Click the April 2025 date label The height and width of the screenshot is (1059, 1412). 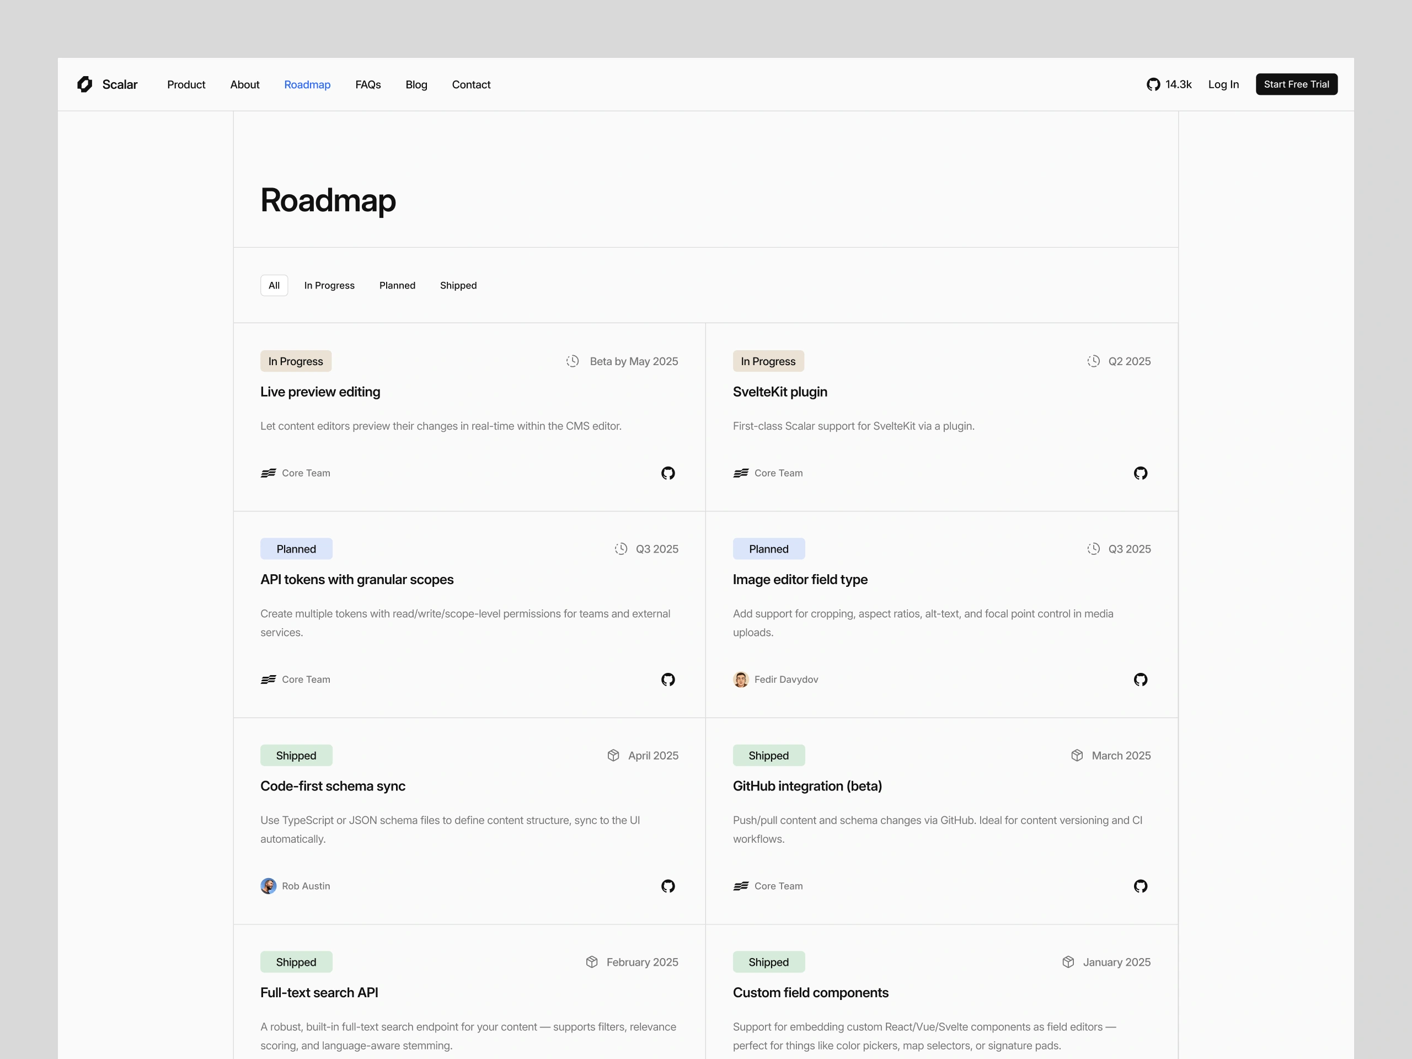click(653, 755)
